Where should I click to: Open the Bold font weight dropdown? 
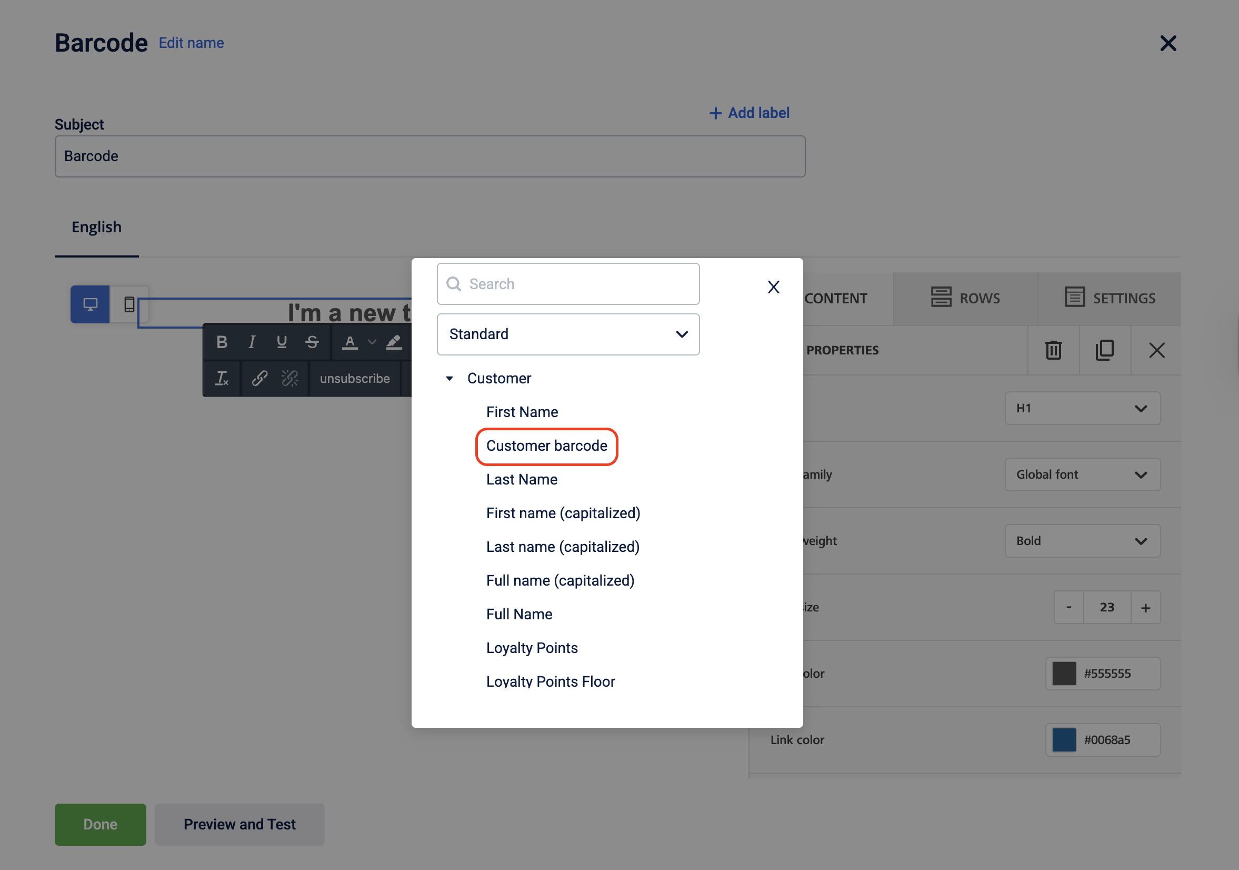1082,541
